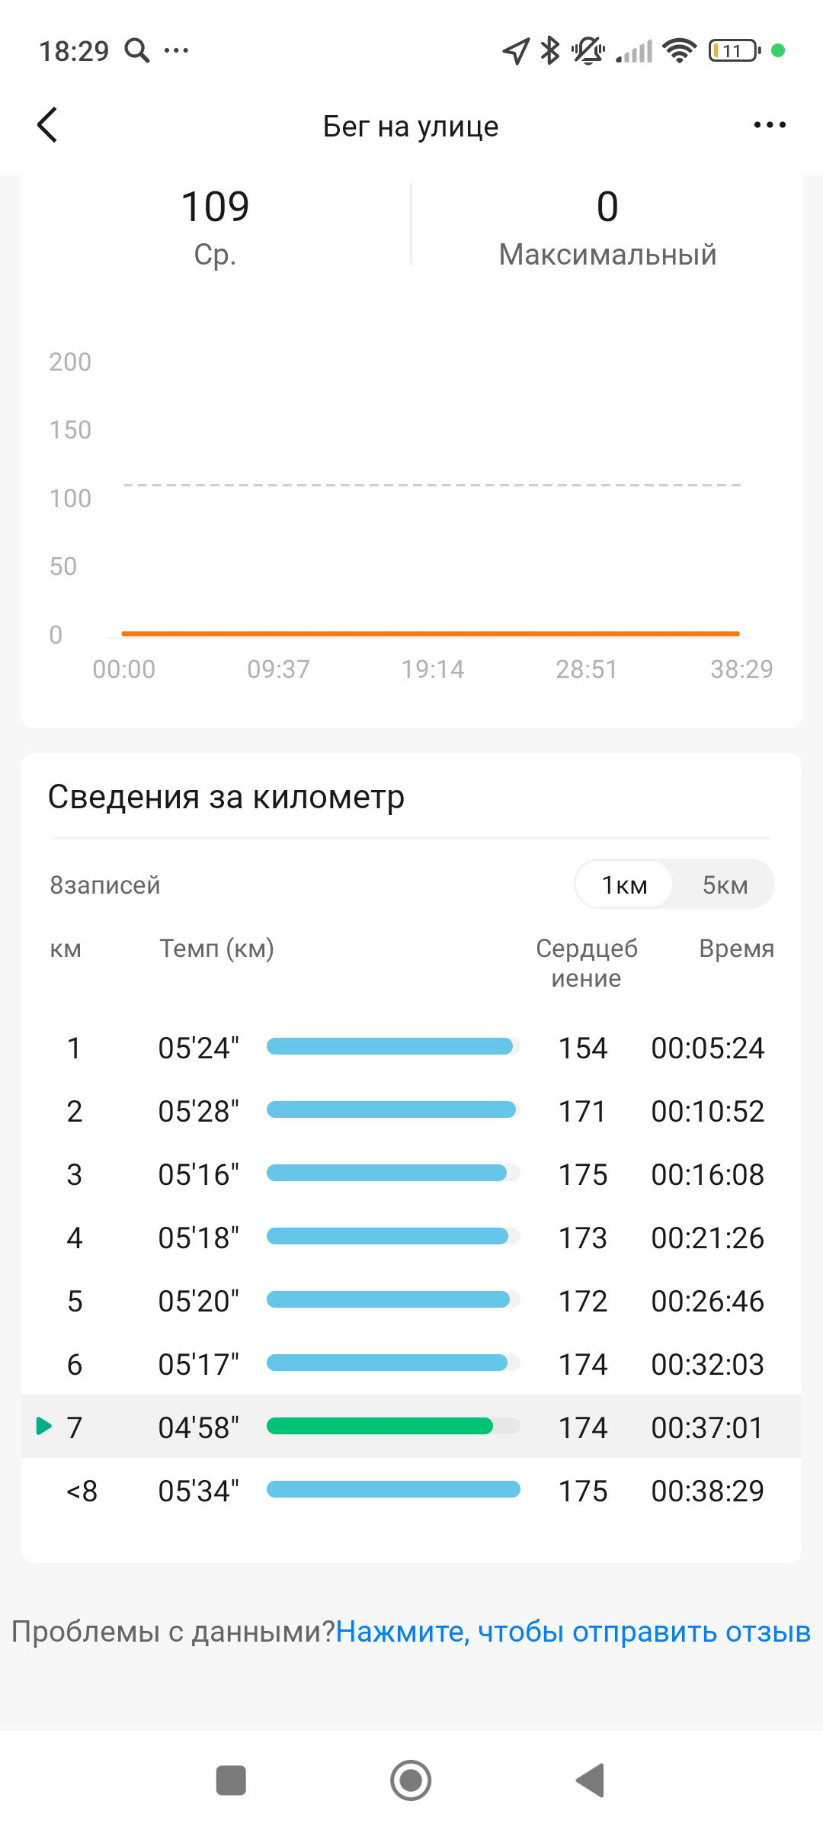Switch split view to 5км
The image size is (823, 1830).
click(x=725, y=884)
